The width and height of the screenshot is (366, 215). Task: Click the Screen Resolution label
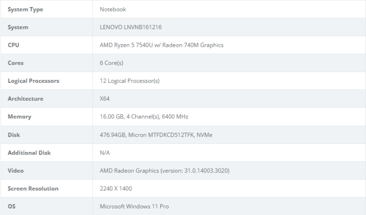[33, 189]
